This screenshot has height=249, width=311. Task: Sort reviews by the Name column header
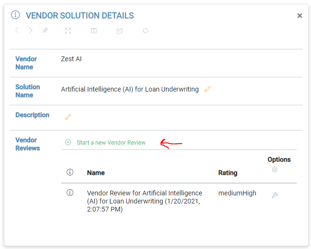coord(96,173)
